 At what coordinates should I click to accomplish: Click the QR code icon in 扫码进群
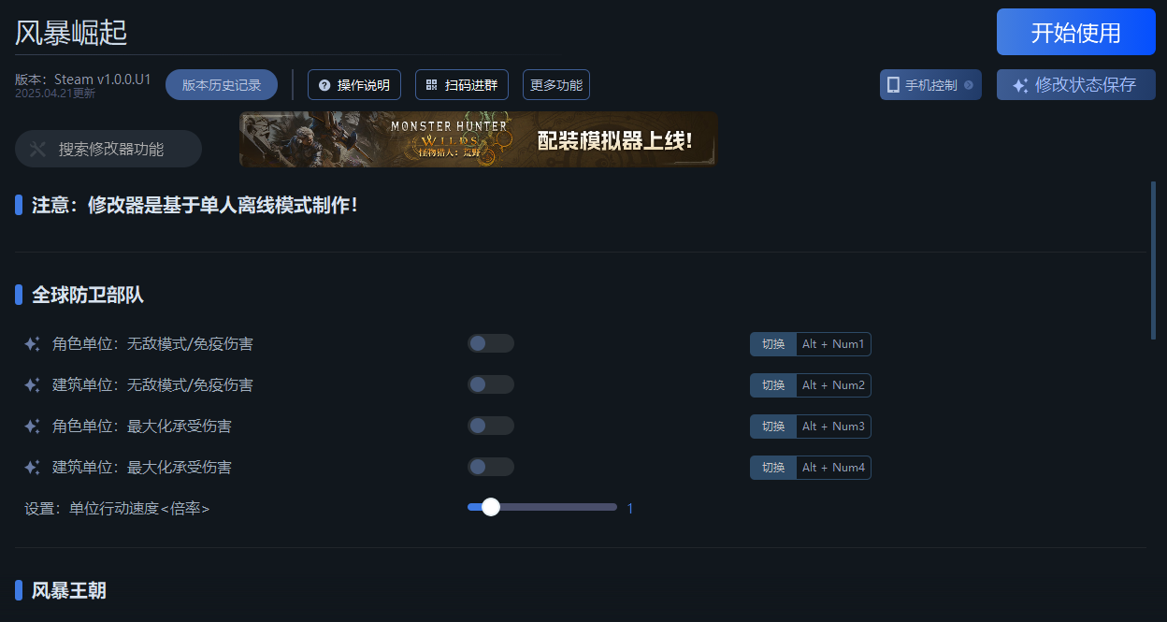coord(431,85)
